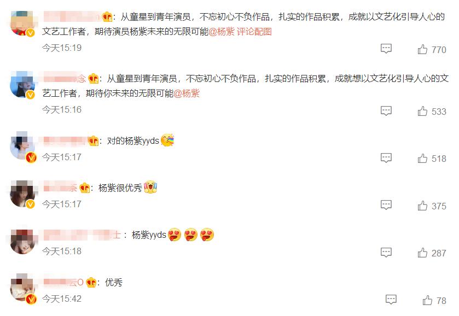Reply to the comment posted at 15:19

click(386, 48)
